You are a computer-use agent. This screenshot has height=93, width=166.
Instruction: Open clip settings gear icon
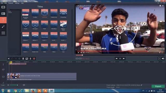click(x=34, y=59)
